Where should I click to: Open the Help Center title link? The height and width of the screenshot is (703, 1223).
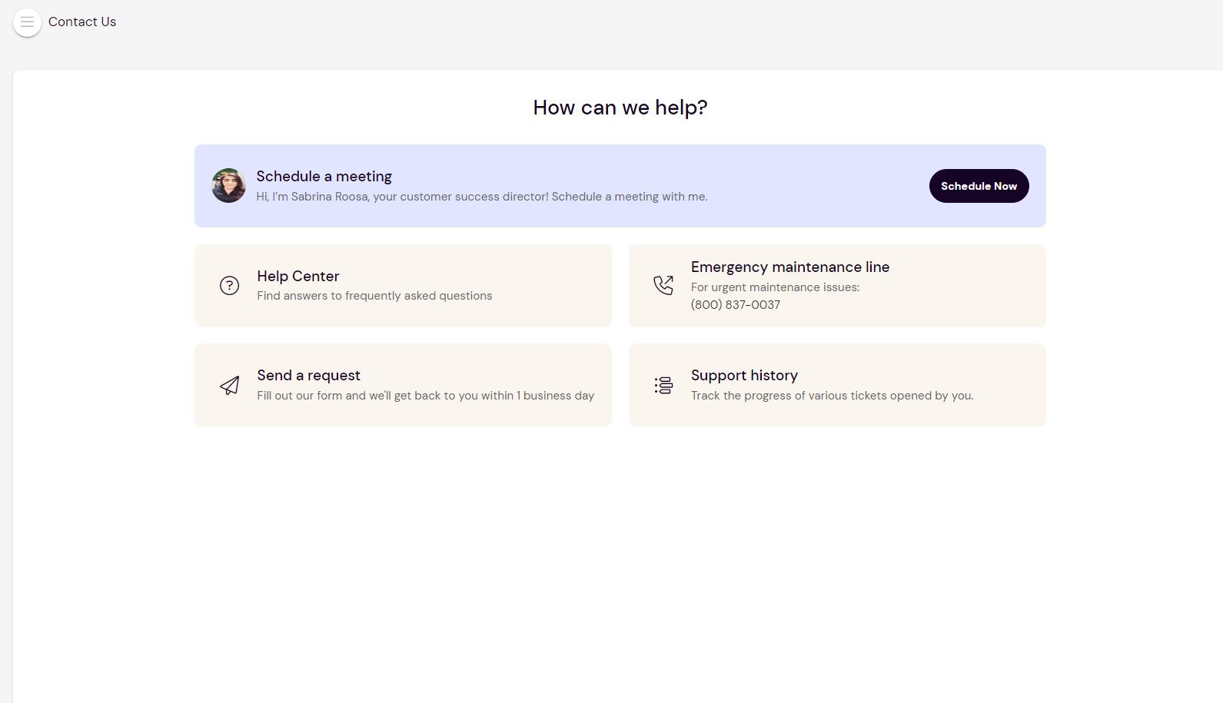[297, 277]
